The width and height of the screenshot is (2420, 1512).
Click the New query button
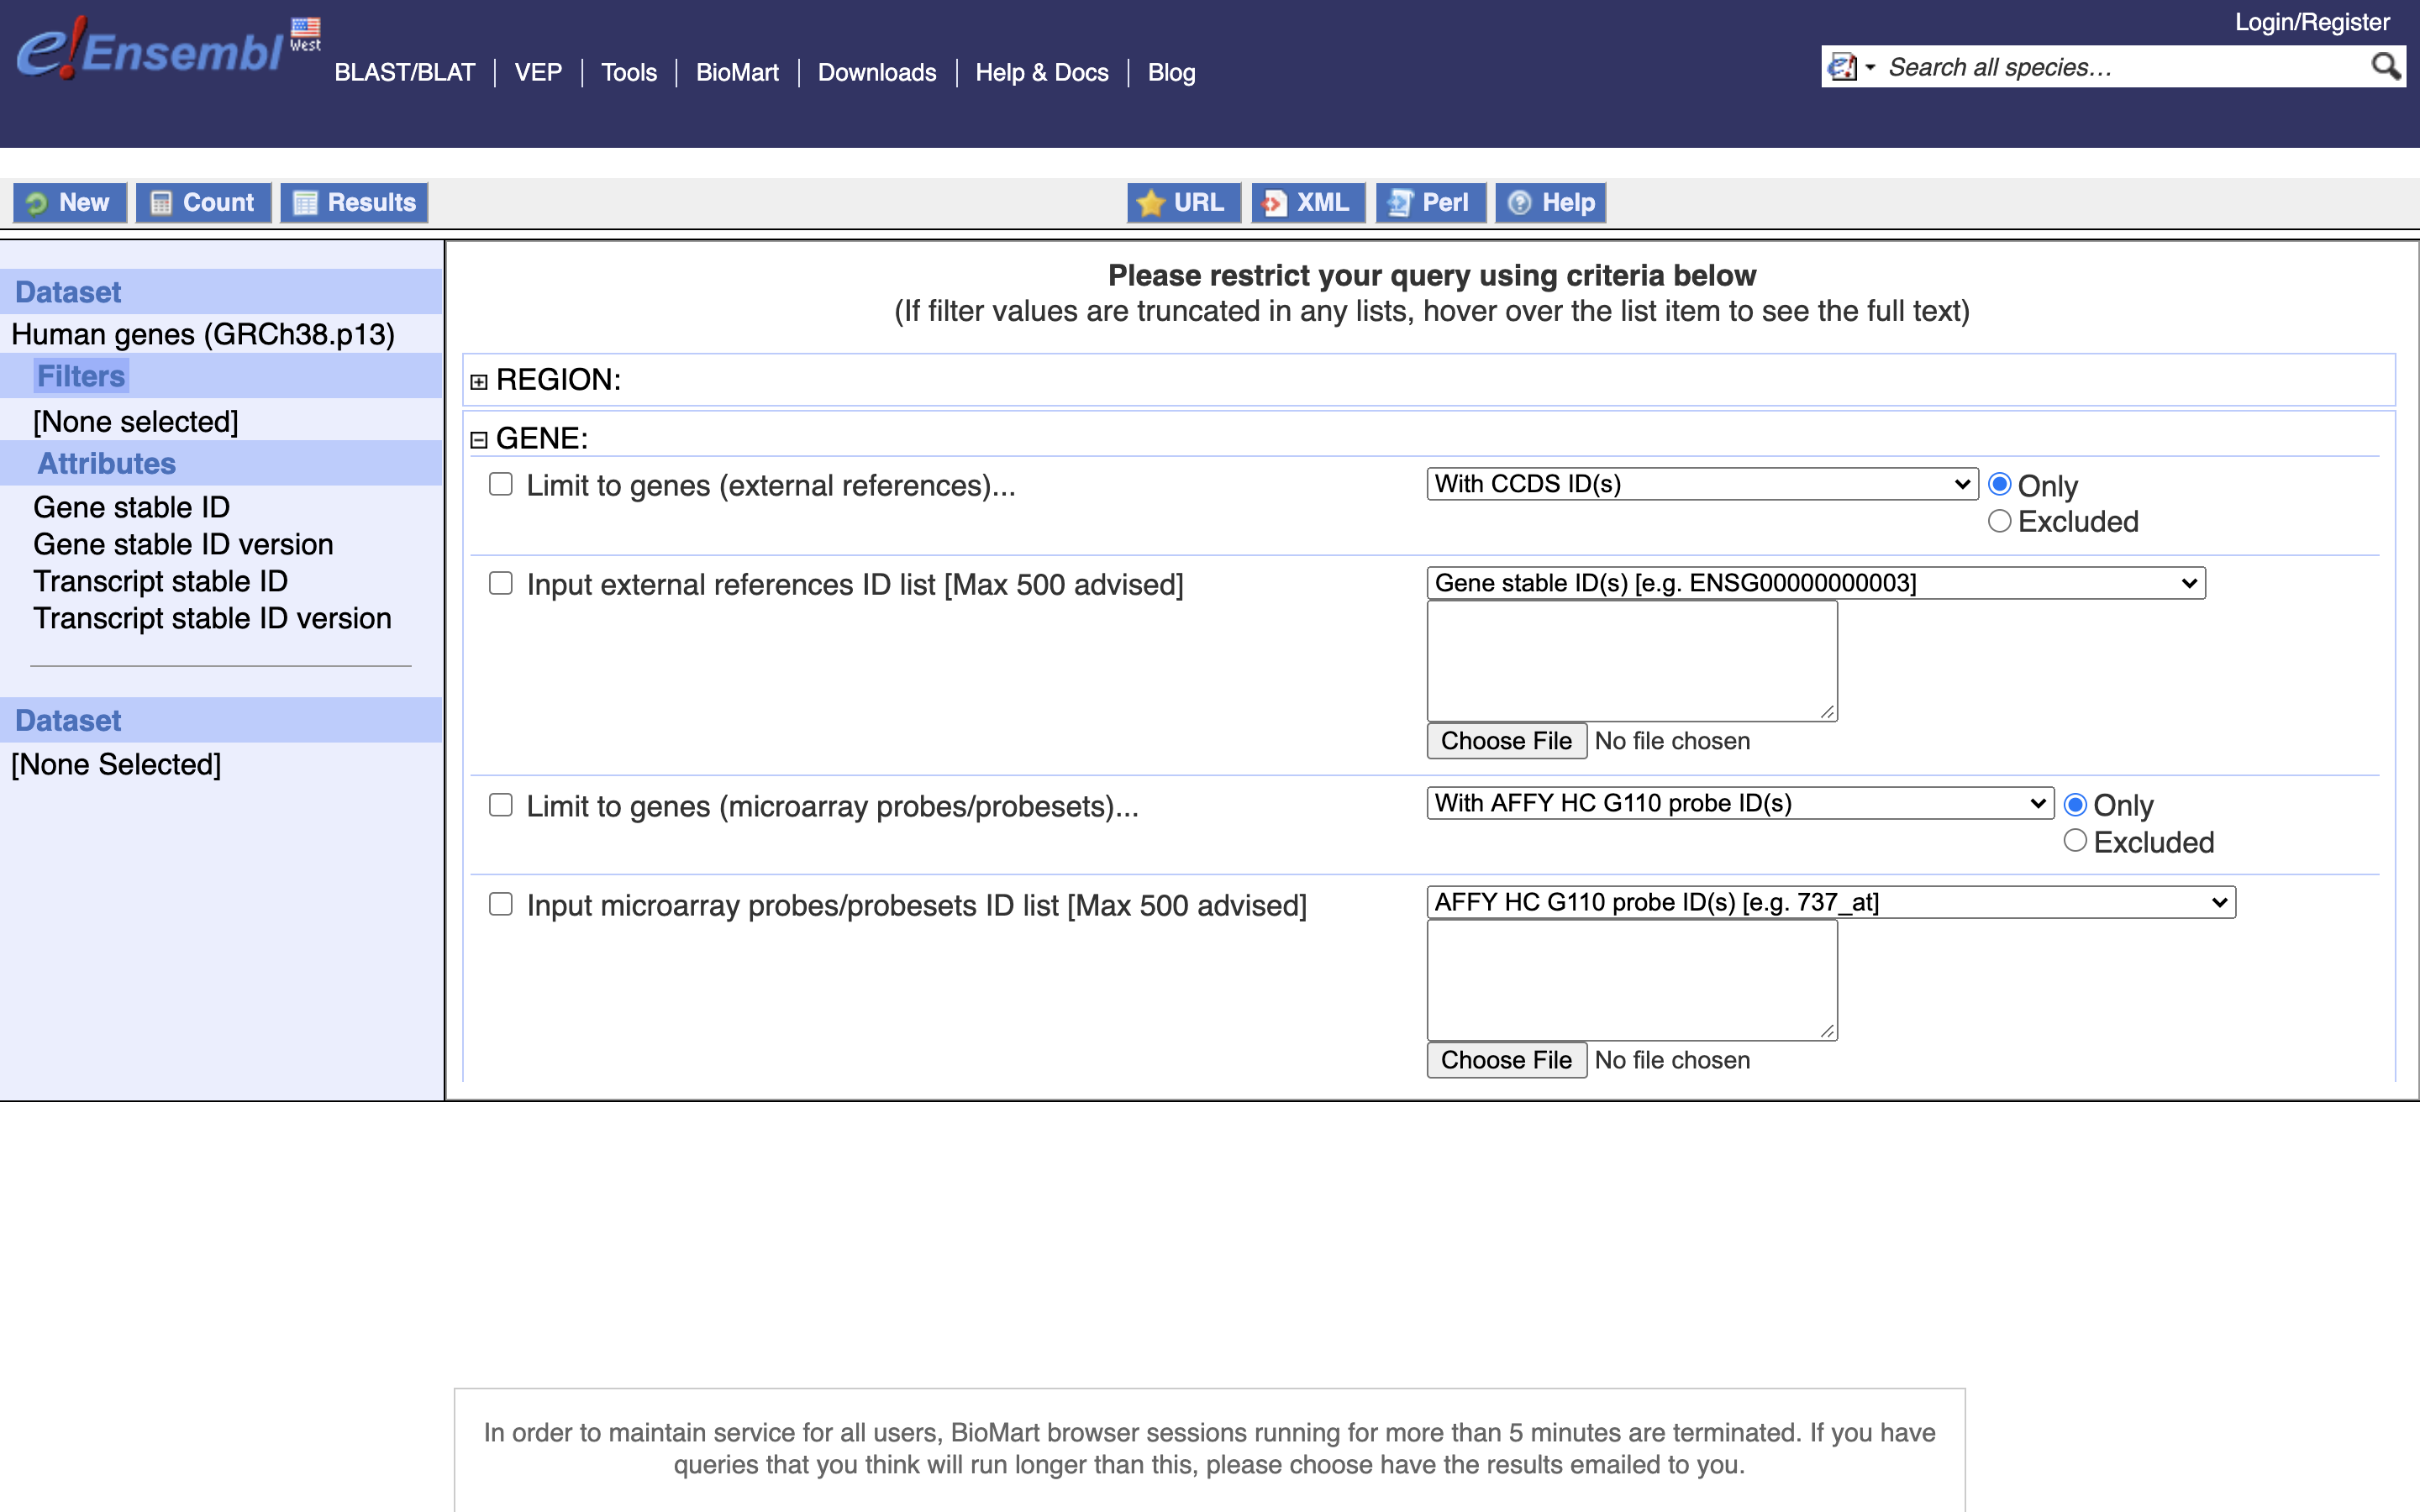69,203
